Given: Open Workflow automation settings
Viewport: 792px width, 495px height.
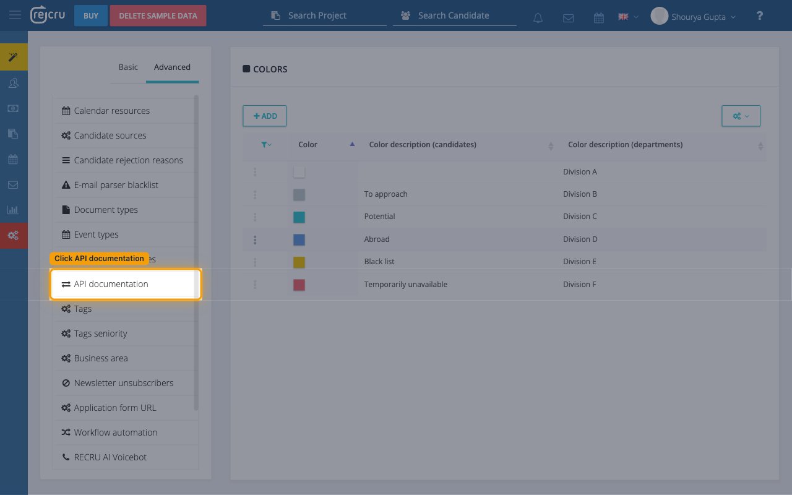Looking at the screenshot, I should pyautogui.click(x=126, y=433).
